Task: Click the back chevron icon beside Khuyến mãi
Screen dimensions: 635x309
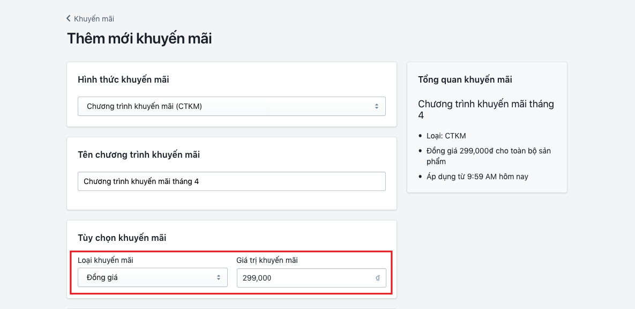Action: tap(68, 18)
